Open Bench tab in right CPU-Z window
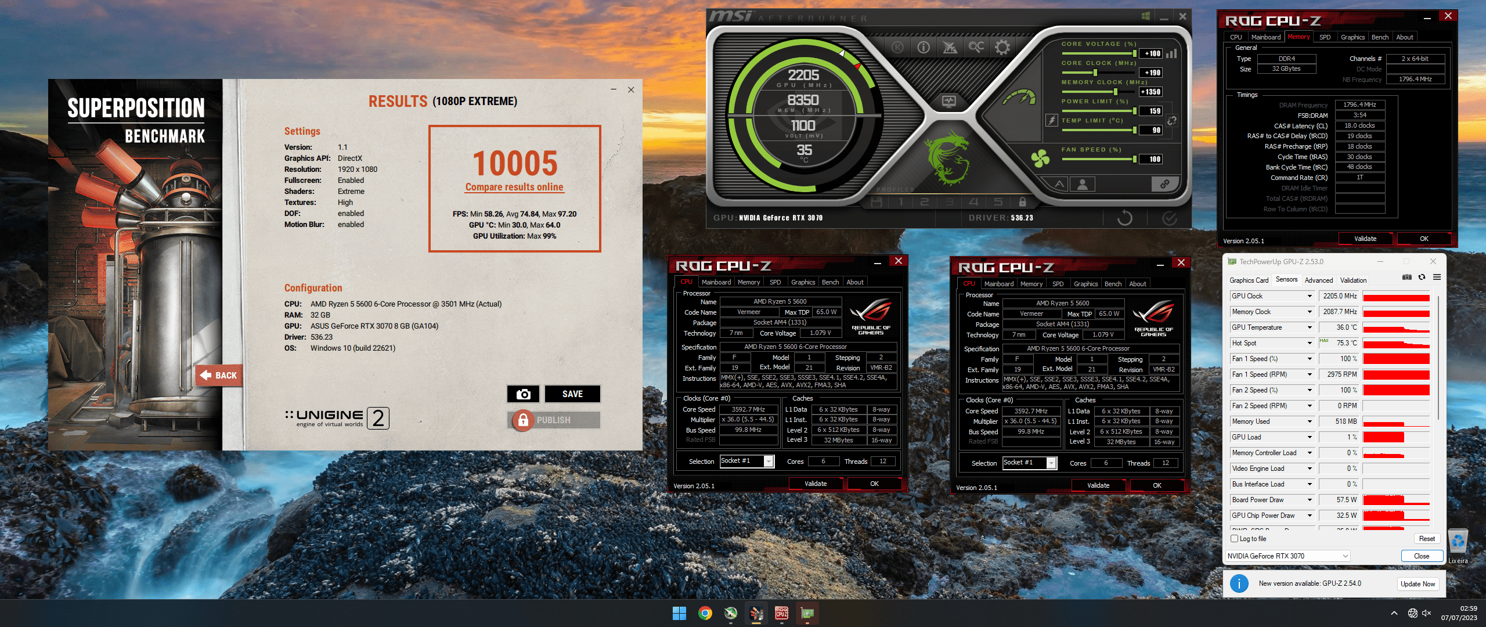Viewport: 1486px width, 627px height. coord(1113,284)
